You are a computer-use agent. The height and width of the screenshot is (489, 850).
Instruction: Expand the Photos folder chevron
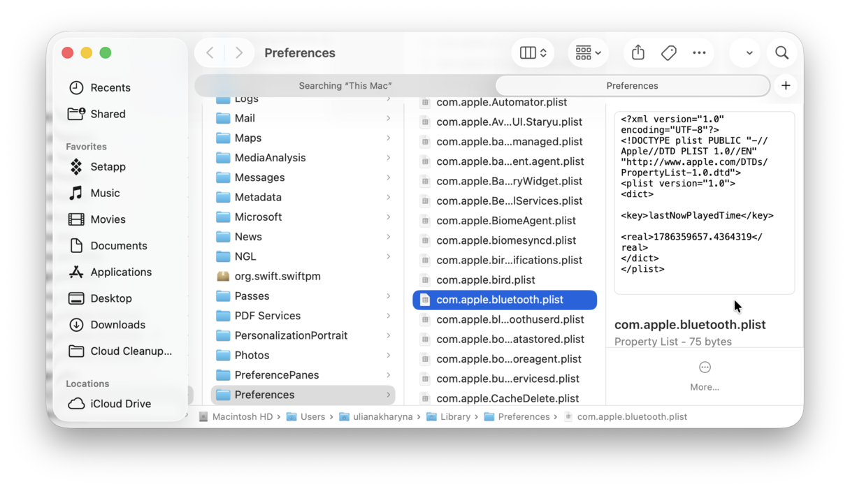(x=389, y=355)
